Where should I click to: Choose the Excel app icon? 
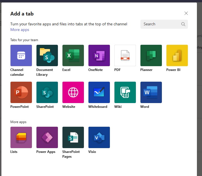click(x=73, y=55)
